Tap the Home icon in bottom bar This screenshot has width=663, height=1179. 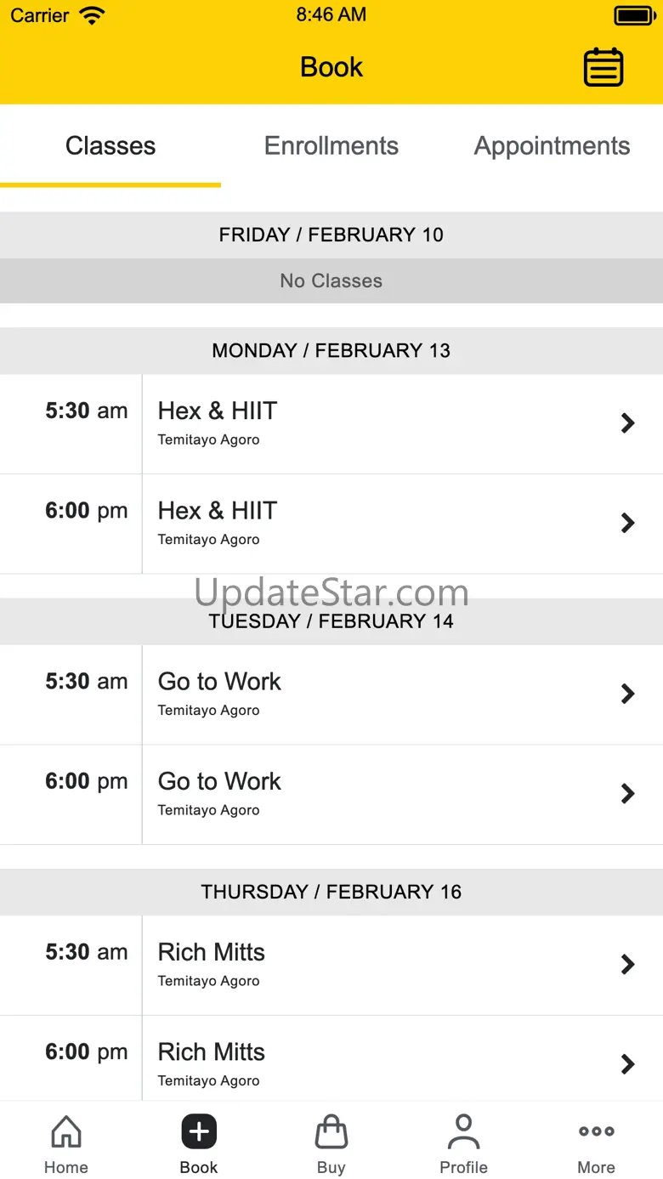(x=66, y=1131)
